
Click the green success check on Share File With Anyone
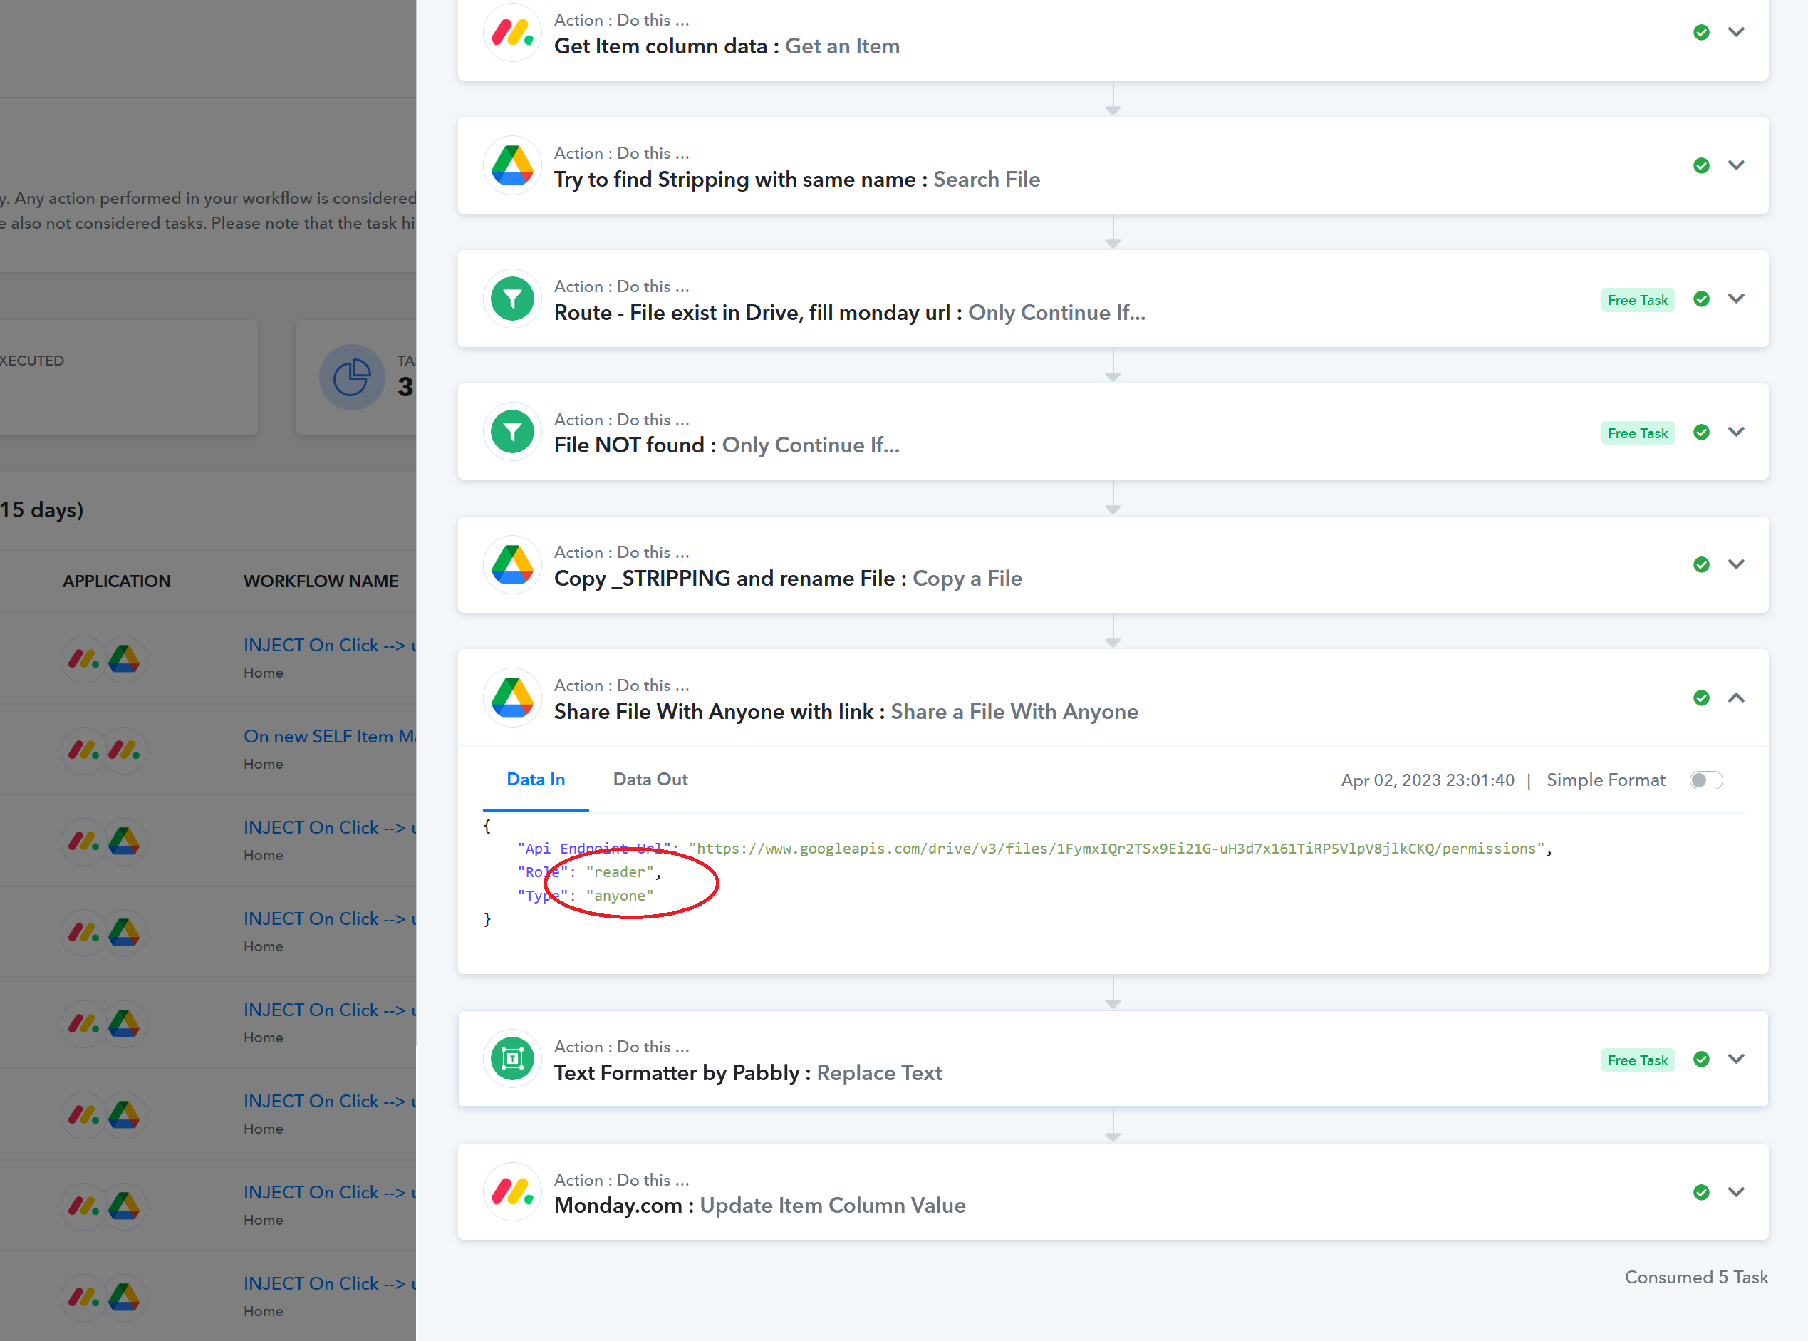click(x=1702, y=698)
